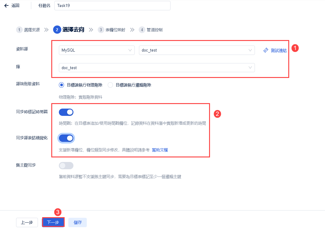The image size is (325, 229).
Task: Select 目標端執行物理刪除 radio option
Action: click(x=61, y=85)
